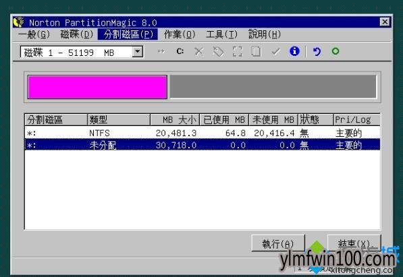
Task: Click the 20,481.3 size value
Action: pyautogui.click(x=176, y=133)
